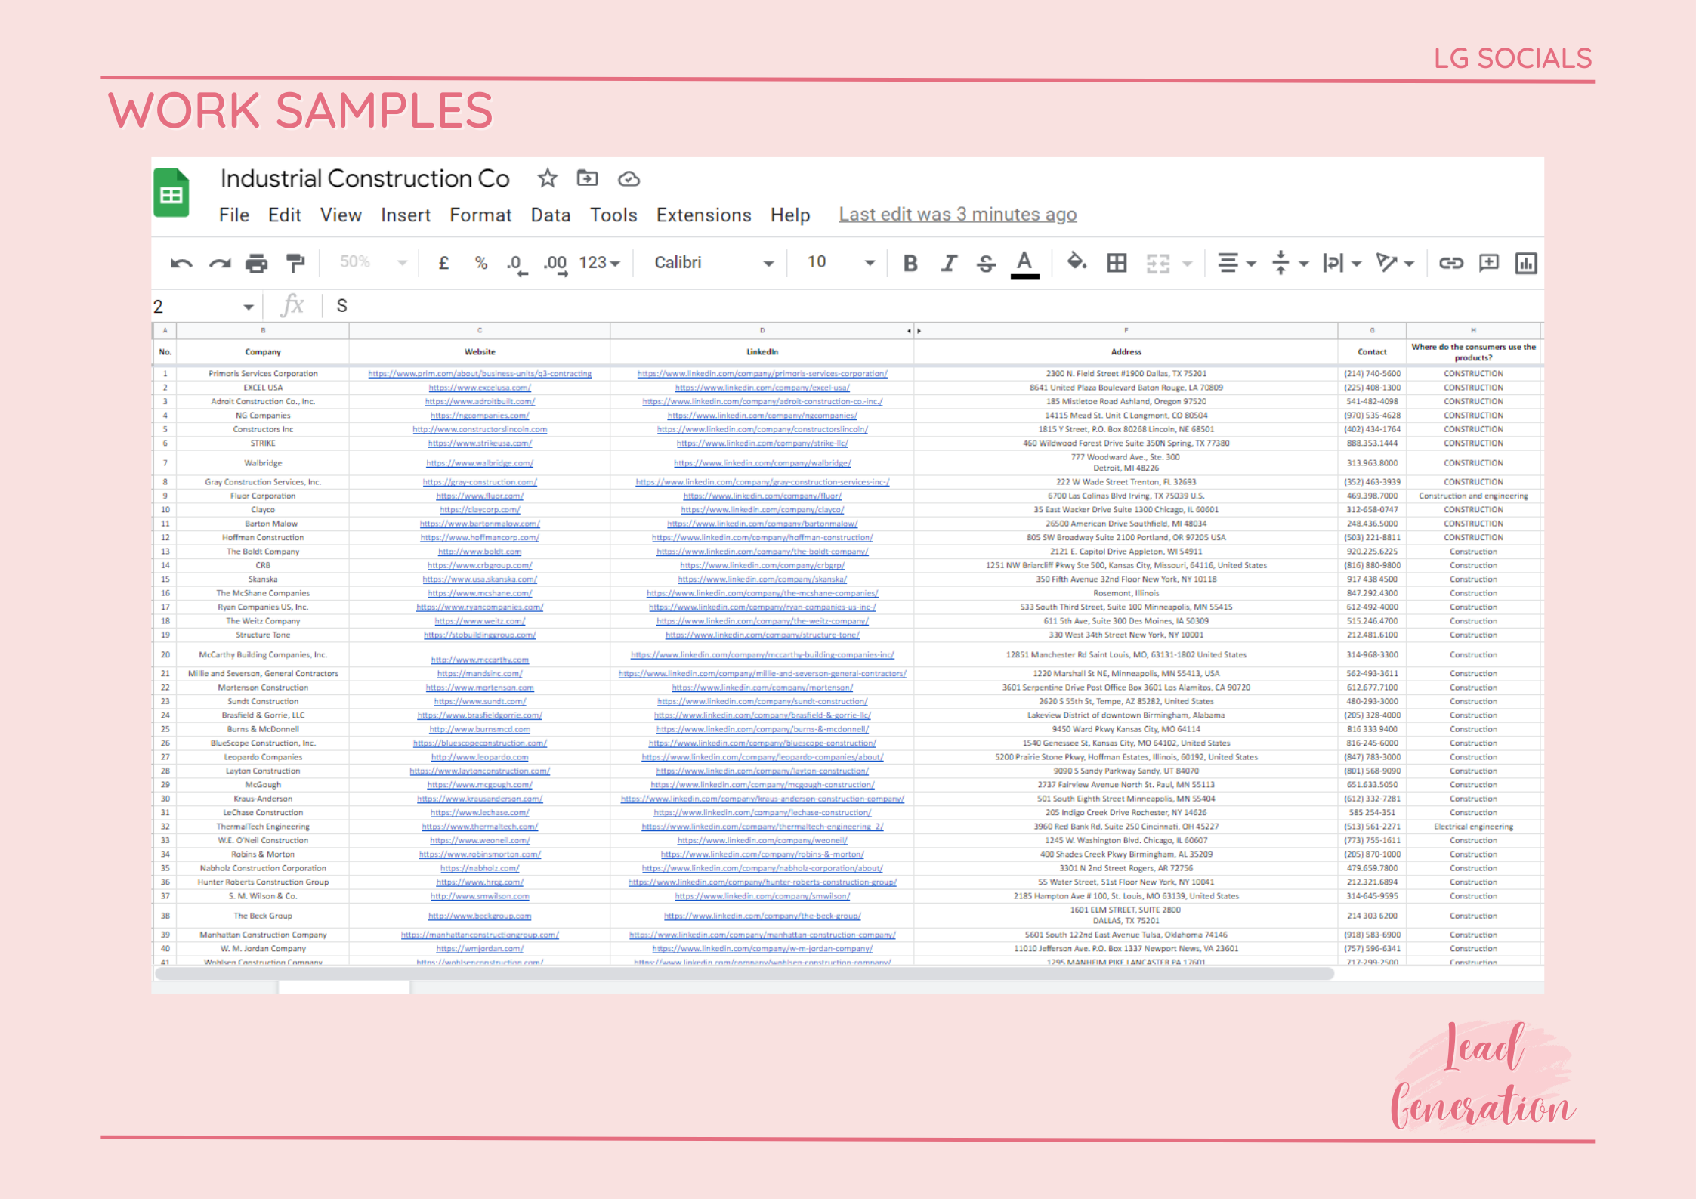1696x1199 pixels.
Task: Open the Data menu
Action: click(550, 215)
